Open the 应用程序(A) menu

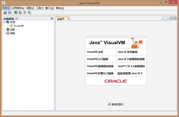coord(18,8)
